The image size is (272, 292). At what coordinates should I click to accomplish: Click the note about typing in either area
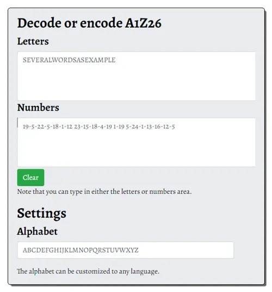pyautogui.click(x=104, y=192)
